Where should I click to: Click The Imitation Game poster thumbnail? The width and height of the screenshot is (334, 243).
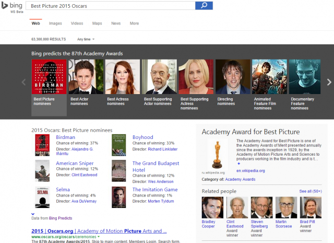point(119,197)
